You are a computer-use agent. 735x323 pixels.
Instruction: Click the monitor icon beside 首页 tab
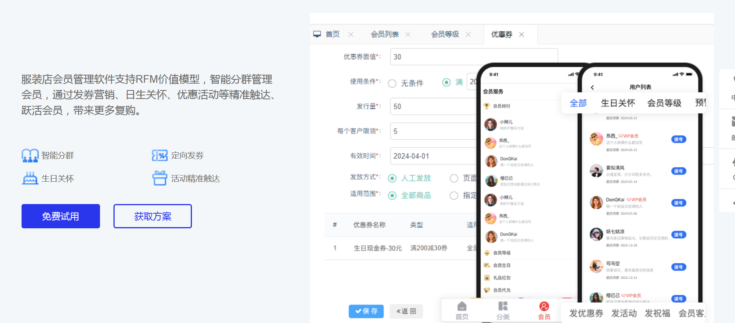(317, 34)
